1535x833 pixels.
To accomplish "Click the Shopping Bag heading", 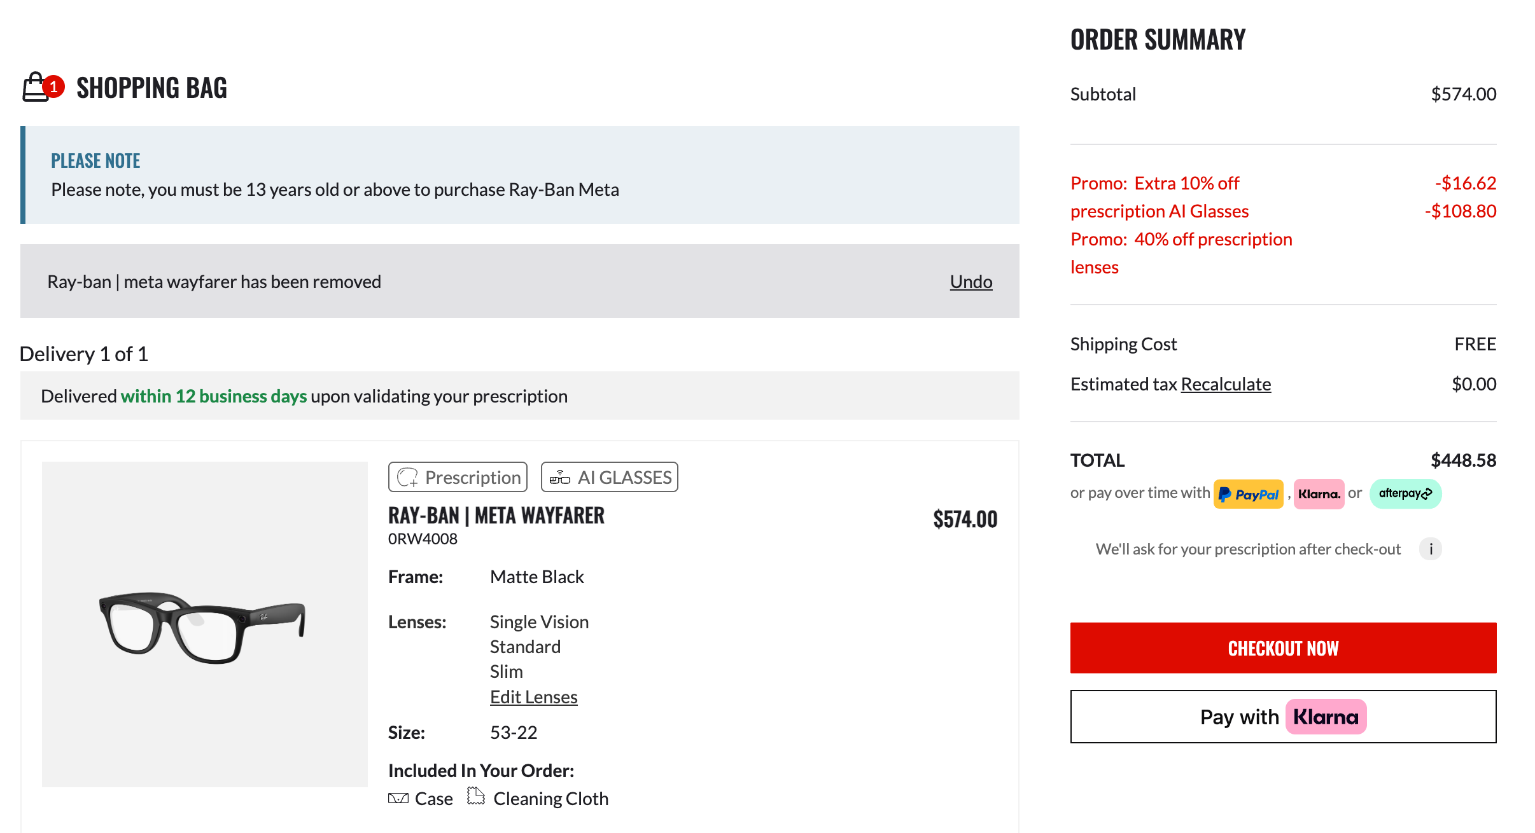I will pos(151,88).
